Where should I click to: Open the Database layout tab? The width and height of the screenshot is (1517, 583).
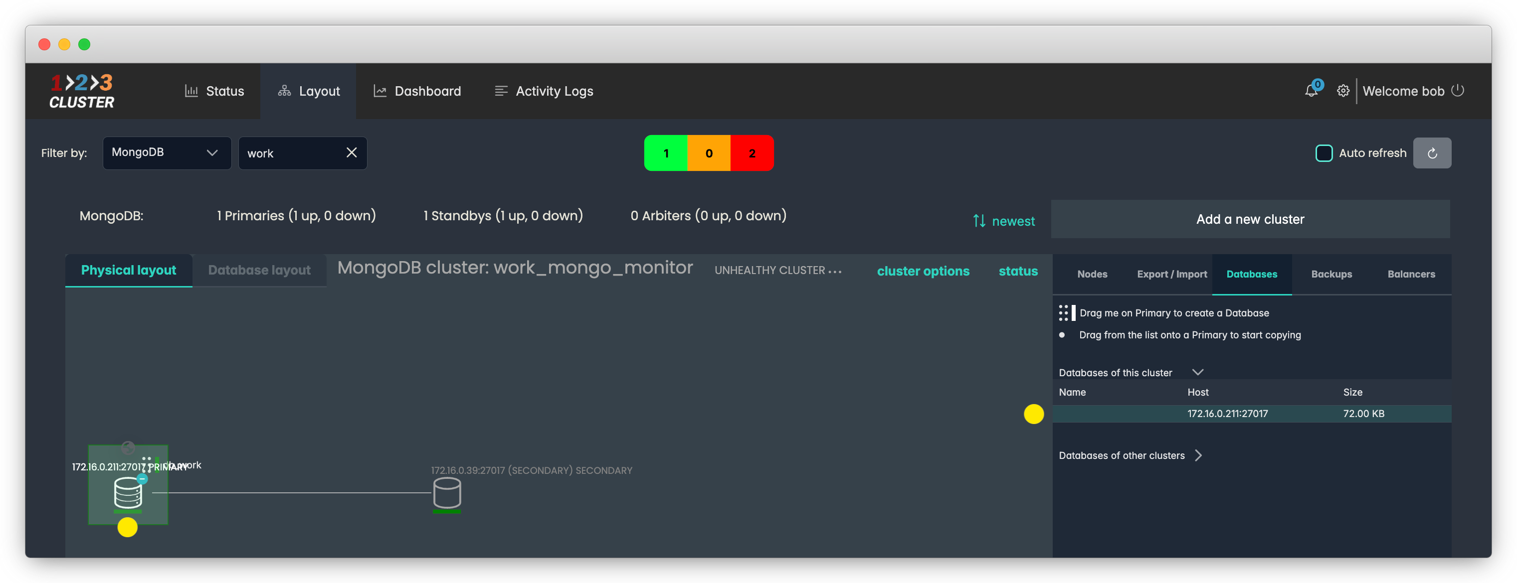pos(259,271)
